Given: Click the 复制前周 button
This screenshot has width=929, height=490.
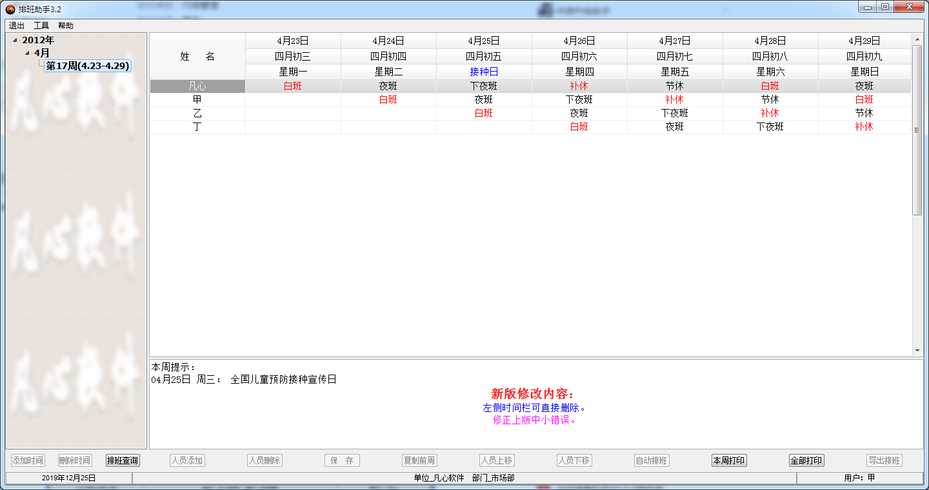Looking at the screenshot, I should point(419,460).
